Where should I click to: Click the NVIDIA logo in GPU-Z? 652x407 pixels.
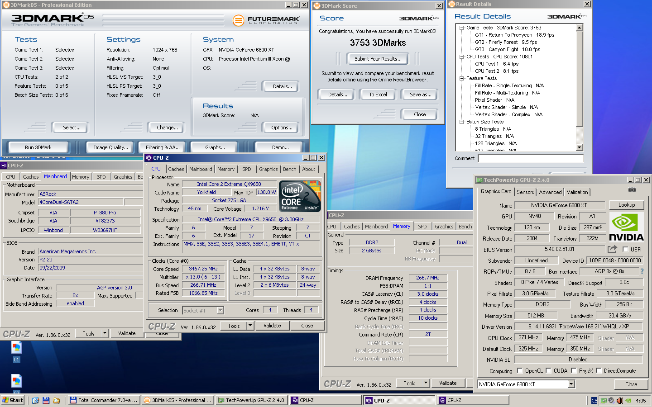(x=626, y=227)
